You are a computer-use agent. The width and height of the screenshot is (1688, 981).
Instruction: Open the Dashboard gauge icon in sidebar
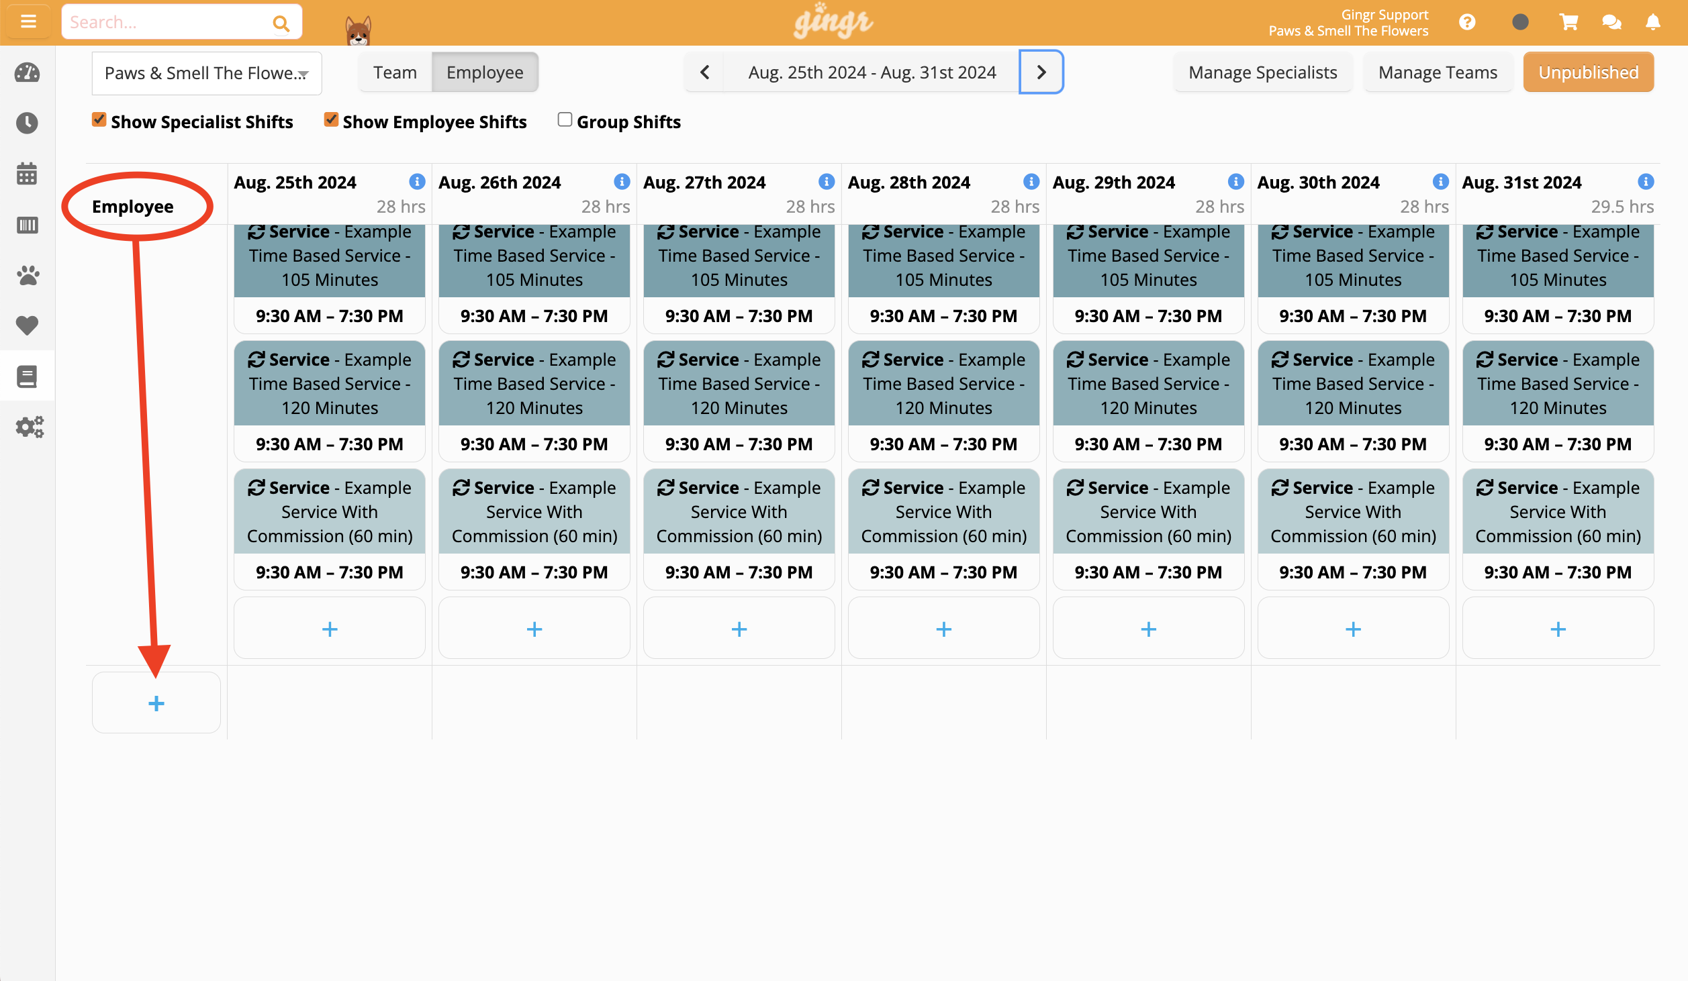[x=27, y=72]
